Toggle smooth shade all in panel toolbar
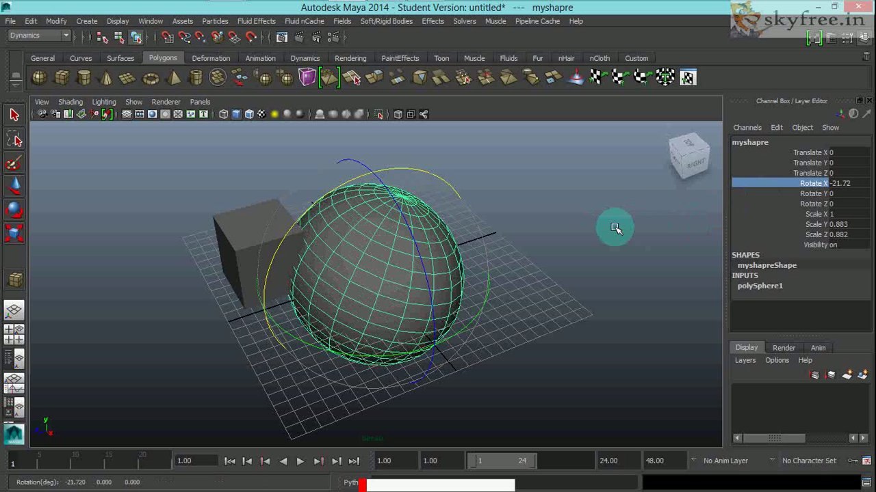 tap(236, 114)
